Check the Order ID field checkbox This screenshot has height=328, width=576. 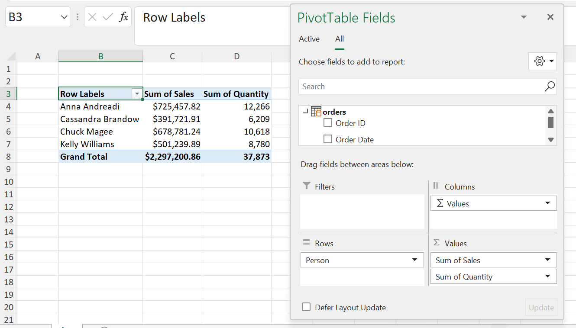tap(328, 123)
